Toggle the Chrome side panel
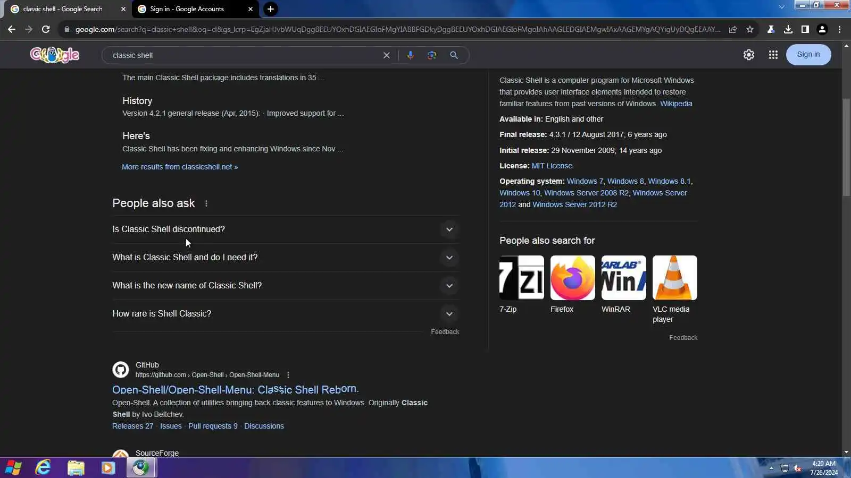 point(805,29)
